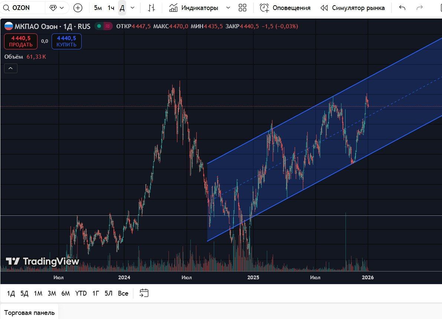
Task: Click the МКПАО Озон · 1Д · RUS title
Action: point(52,26)
